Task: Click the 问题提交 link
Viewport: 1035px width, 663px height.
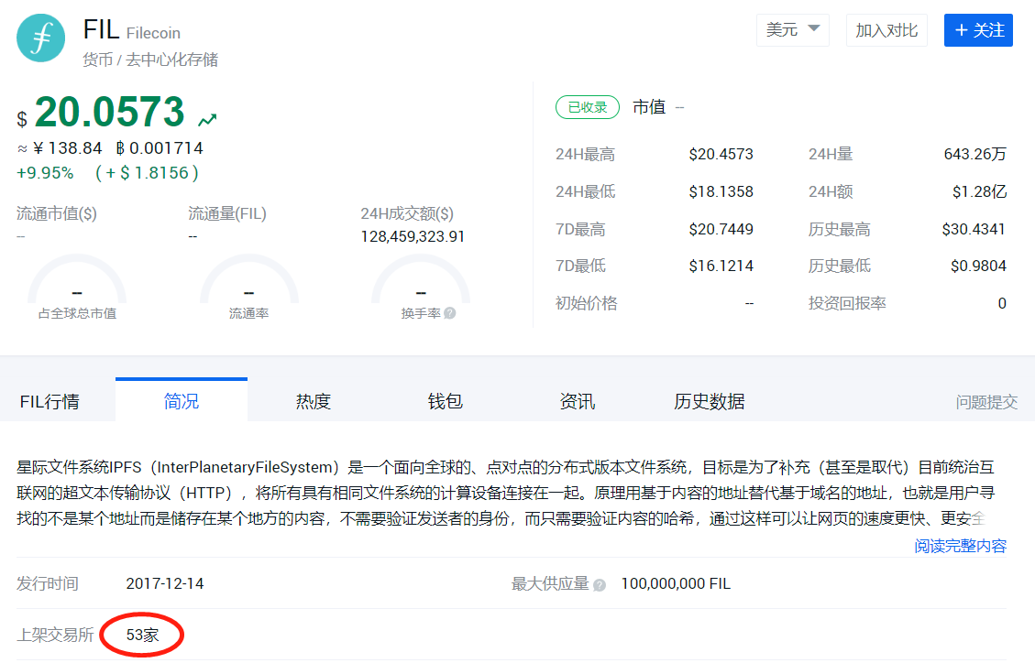Action: coord(986,402)
